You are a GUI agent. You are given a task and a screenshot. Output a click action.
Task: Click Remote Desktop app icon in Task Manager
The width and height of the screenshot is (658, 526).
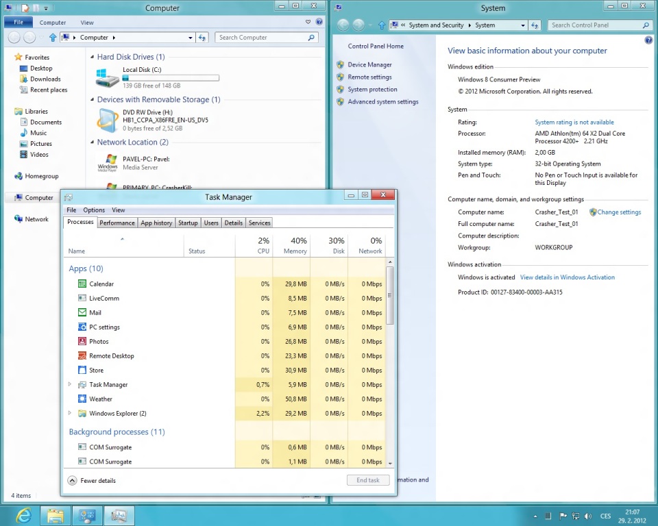[82, 355]
